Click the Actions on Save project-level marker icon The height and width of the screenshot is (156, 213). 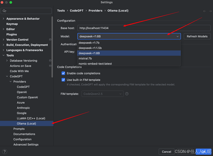(x=50, y=66)
